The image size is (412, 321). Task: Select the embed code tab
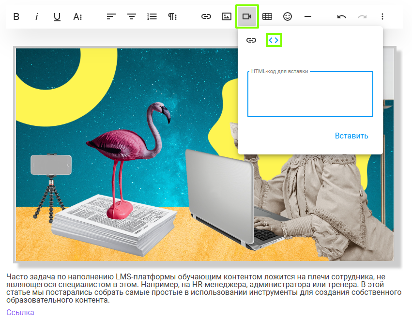(x=274, y=40)
